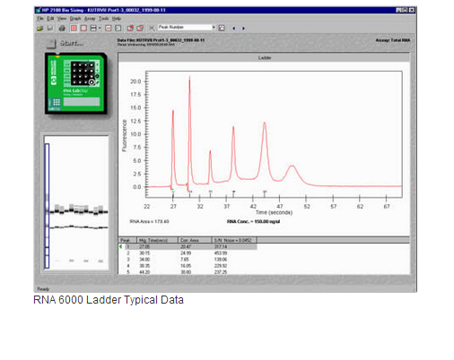Viewport: 454px width, 360px height.
Task: Click the peak marker near 30 seconds
Action: [x=190, y=193]
